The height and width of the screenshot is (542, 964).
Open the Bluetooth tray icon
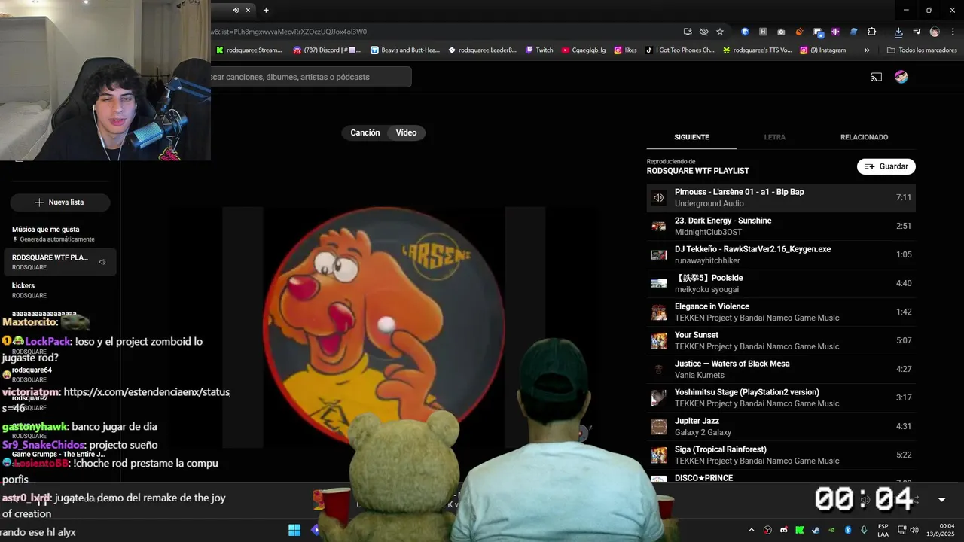point(847,530)
